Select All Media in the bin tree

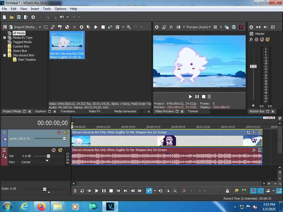pyautogui.click(x=19, y=33)
